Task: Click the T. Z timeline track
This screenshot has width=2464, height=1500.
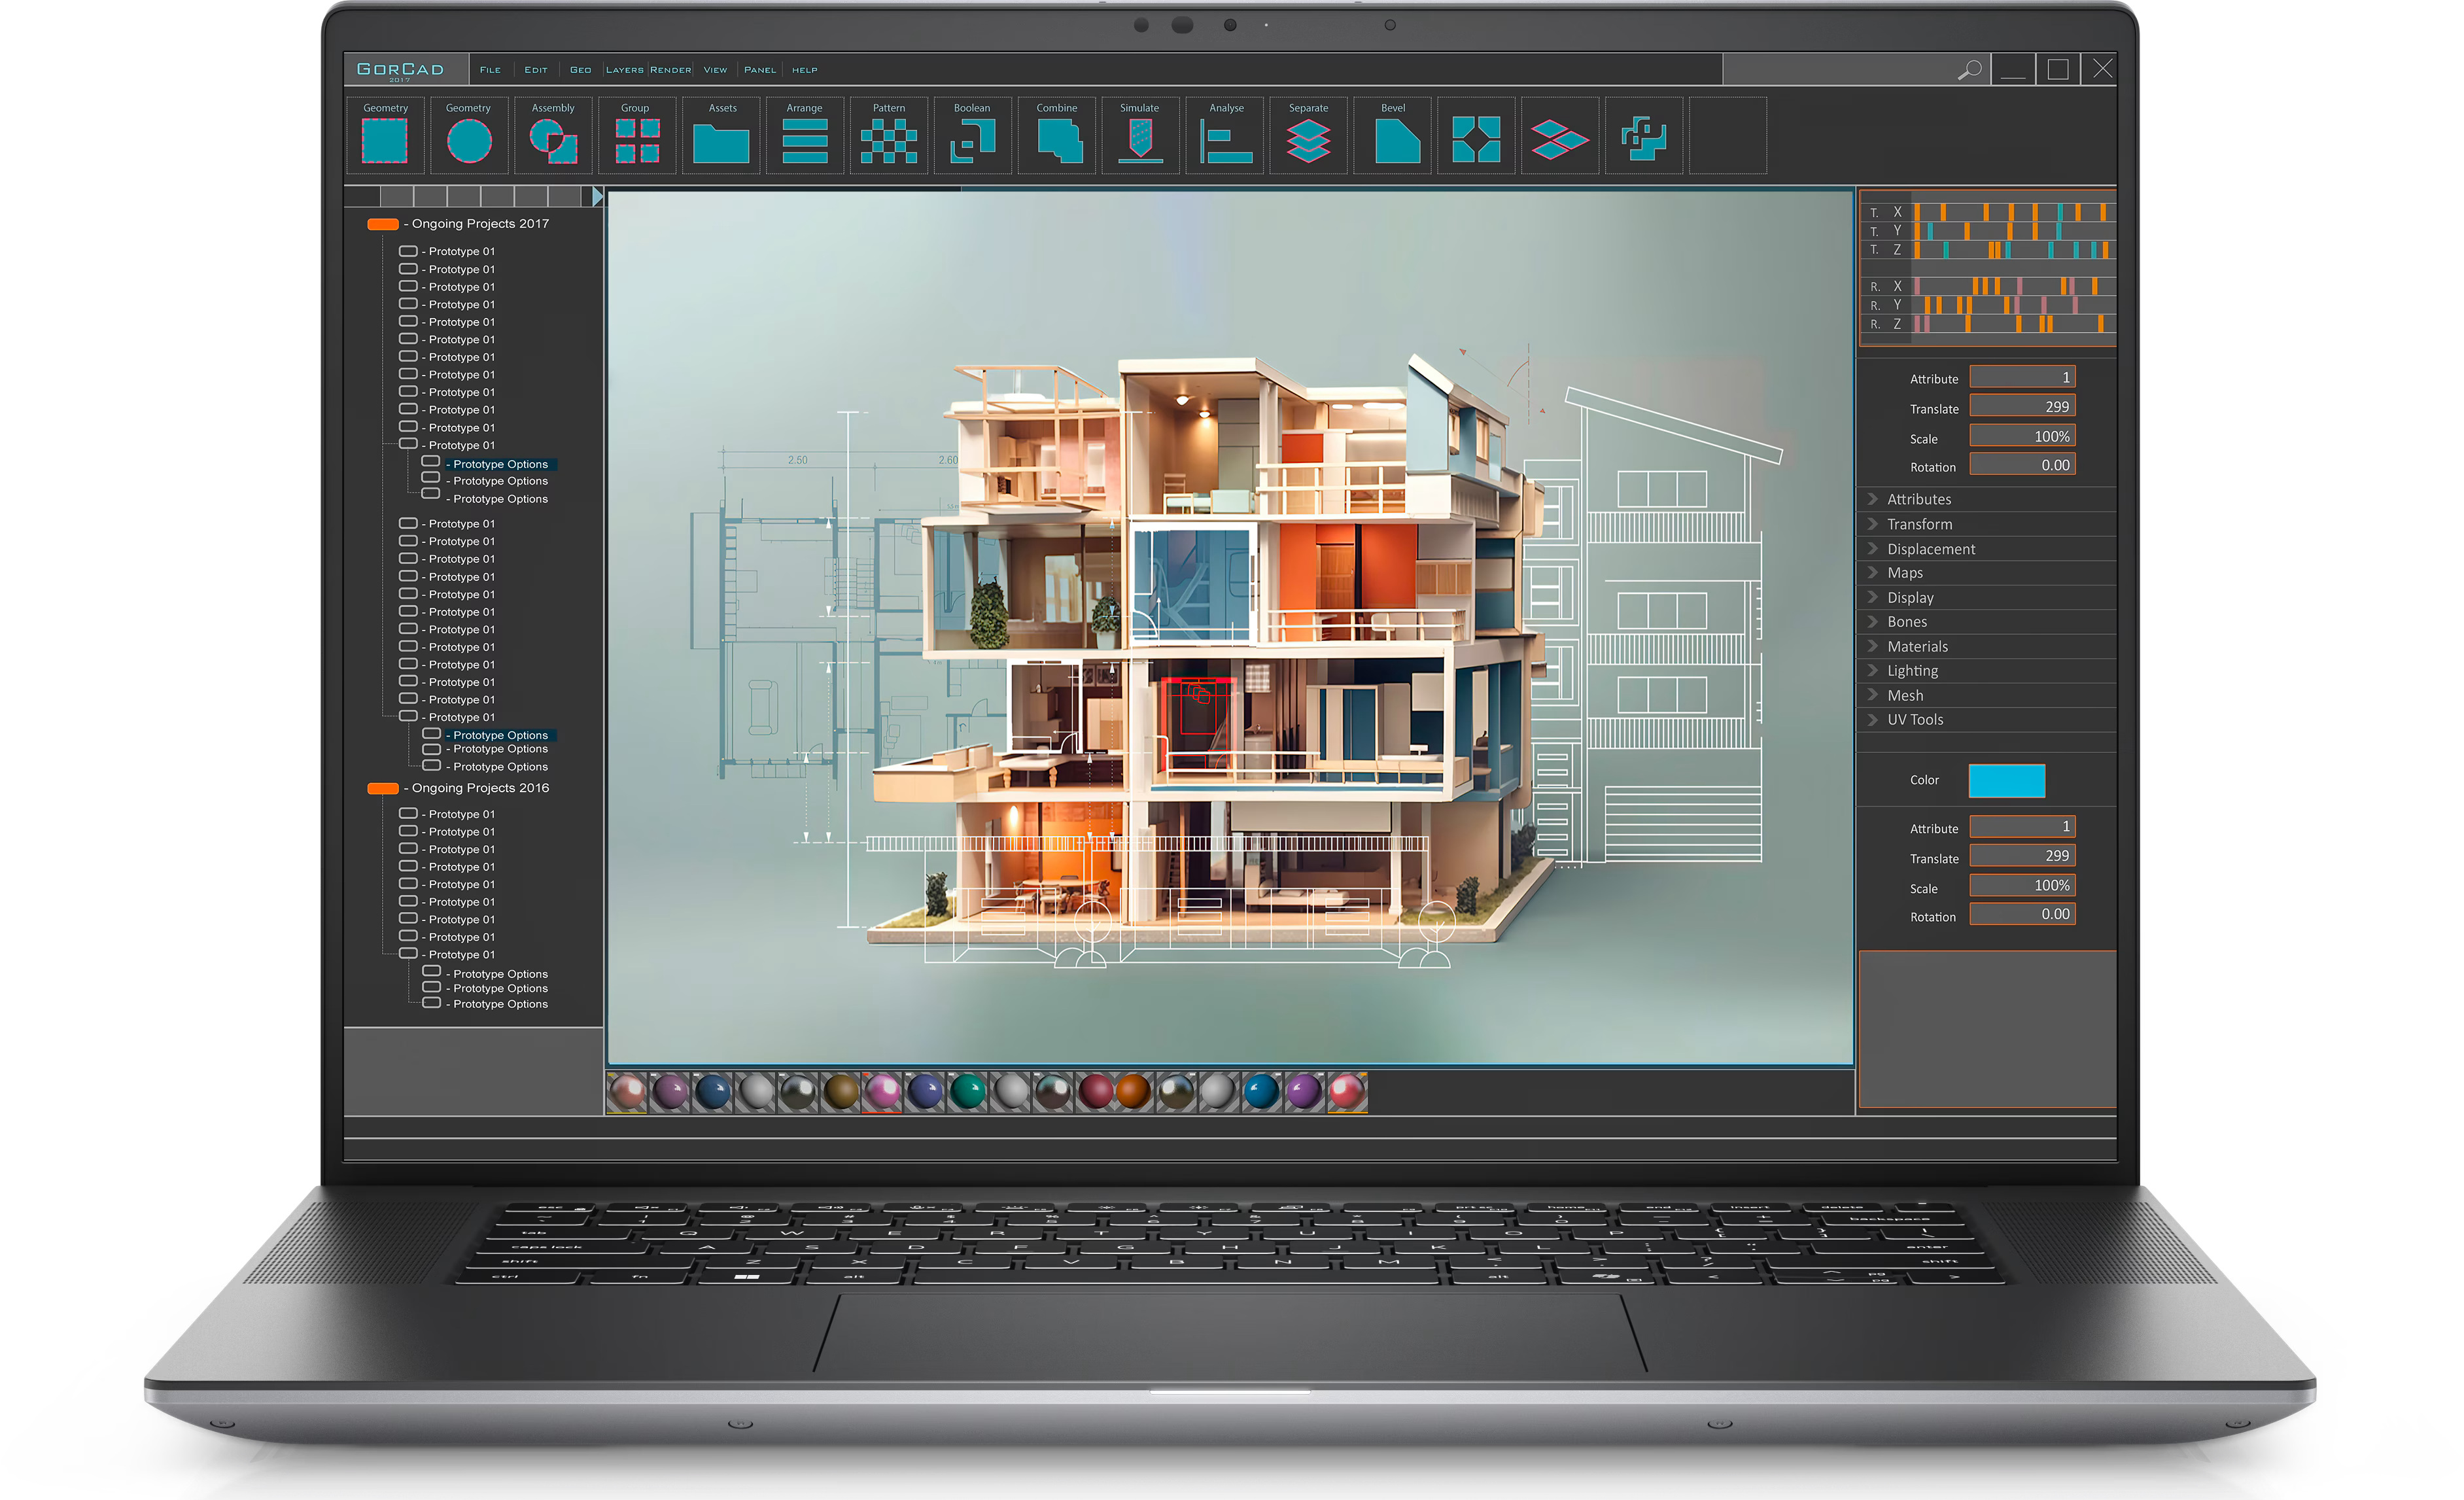Action: (2013, 250)
